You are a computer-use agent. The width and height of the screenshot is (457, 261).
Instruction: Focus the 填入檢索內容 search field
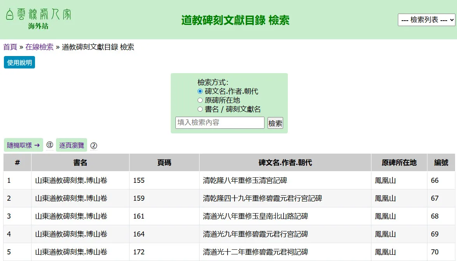(220, 123)
